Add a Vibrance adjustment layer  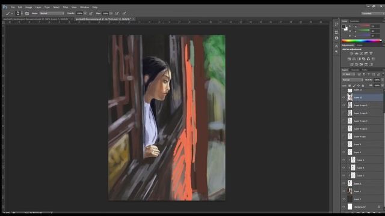(371, 53)
